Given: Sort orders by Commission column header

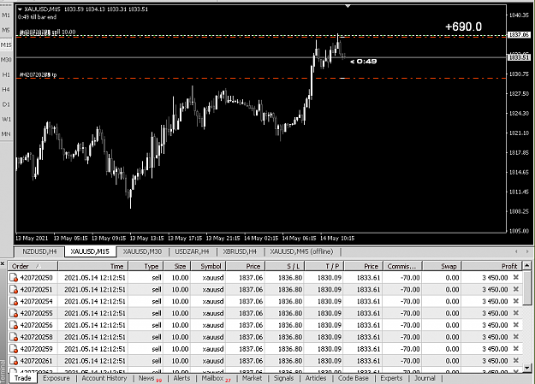Looking at the screenshot, I should click(402, 266).
